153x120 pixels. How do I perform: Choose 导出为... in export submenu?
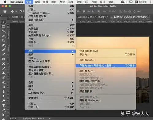pyautogui.click(x=106, y=54)
